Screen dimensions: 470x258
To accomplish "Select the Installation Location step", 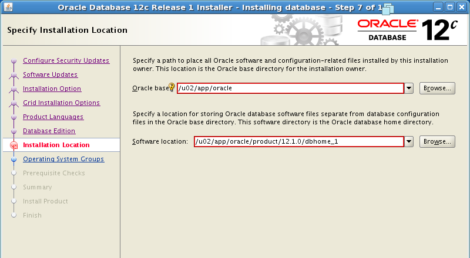I will (56, 145).
